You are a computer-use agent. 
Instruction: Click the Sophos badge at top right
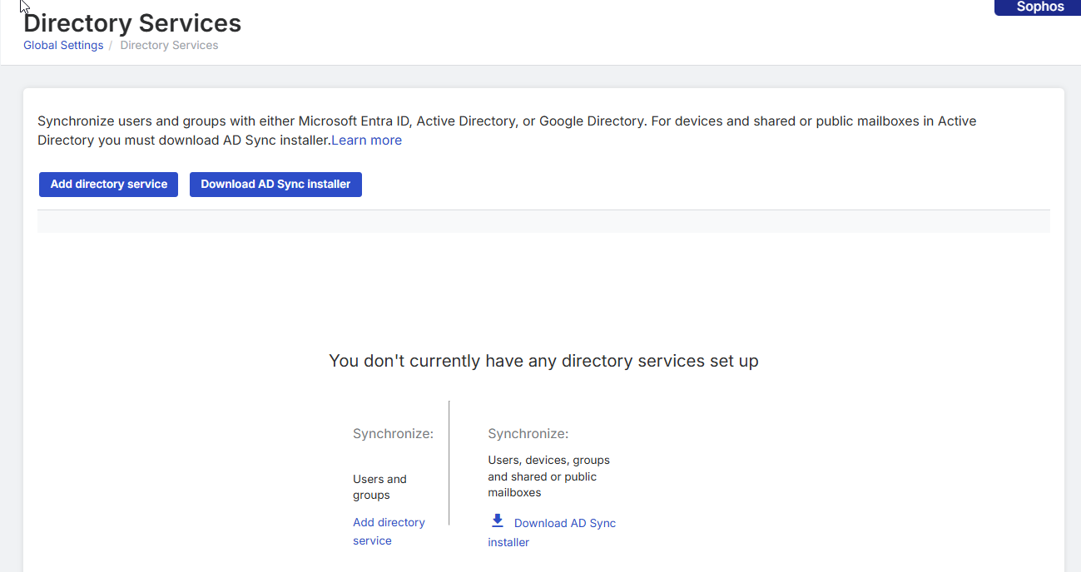click(x=1038, y=7)
